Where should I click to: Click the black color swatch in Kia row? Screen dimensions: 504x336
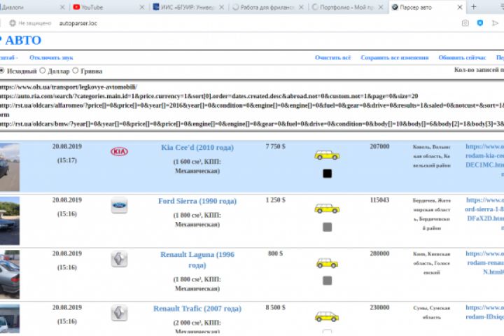pos(327,174)
